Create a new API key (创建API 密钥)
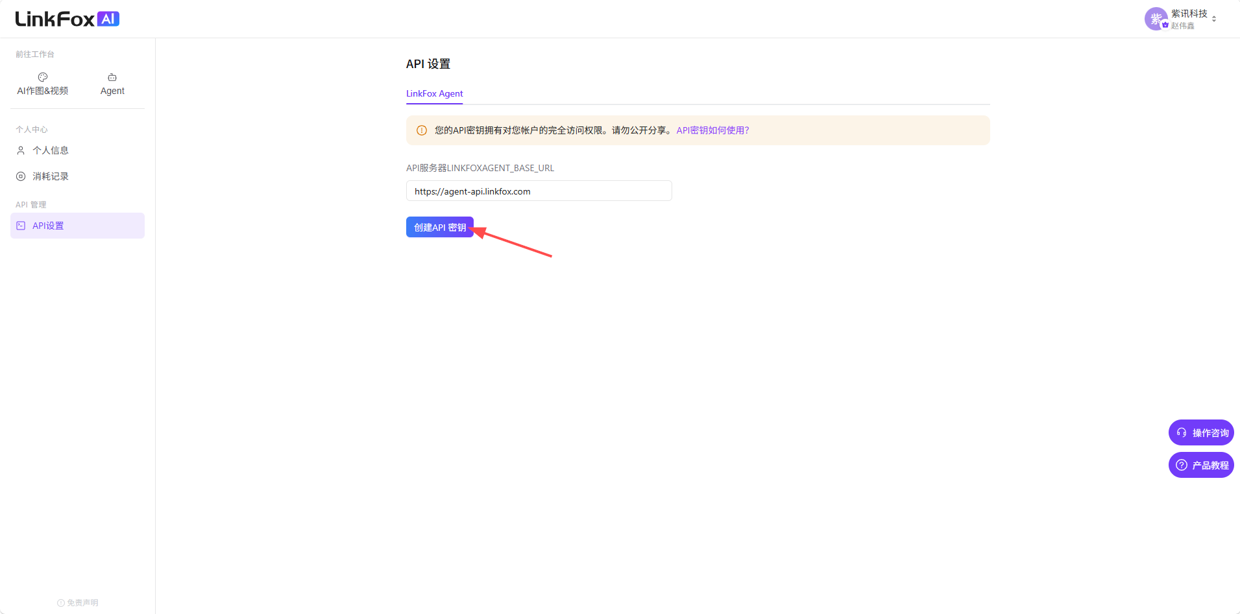1240x614 pixels. coord(440,227)
